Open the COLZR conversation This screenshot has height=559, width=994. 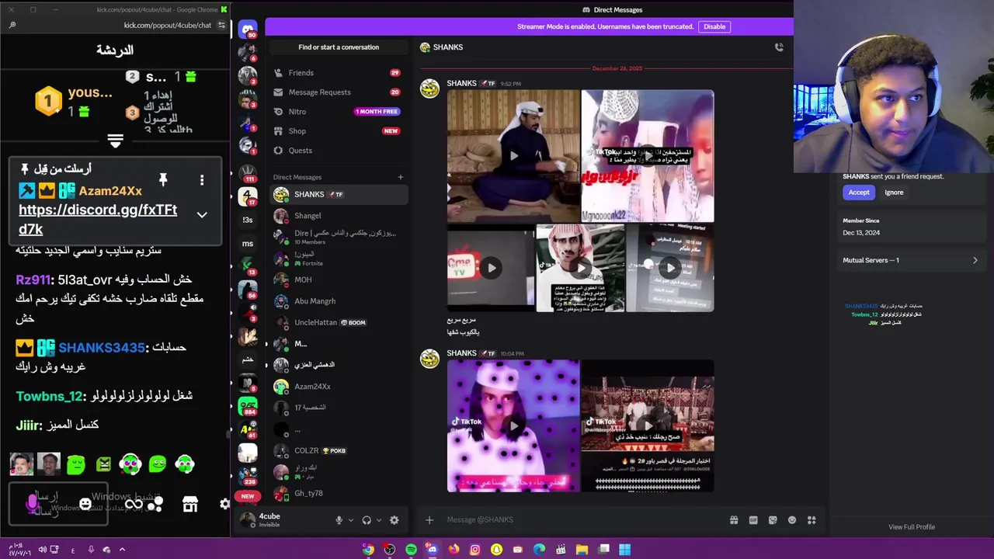click(337, 450)
